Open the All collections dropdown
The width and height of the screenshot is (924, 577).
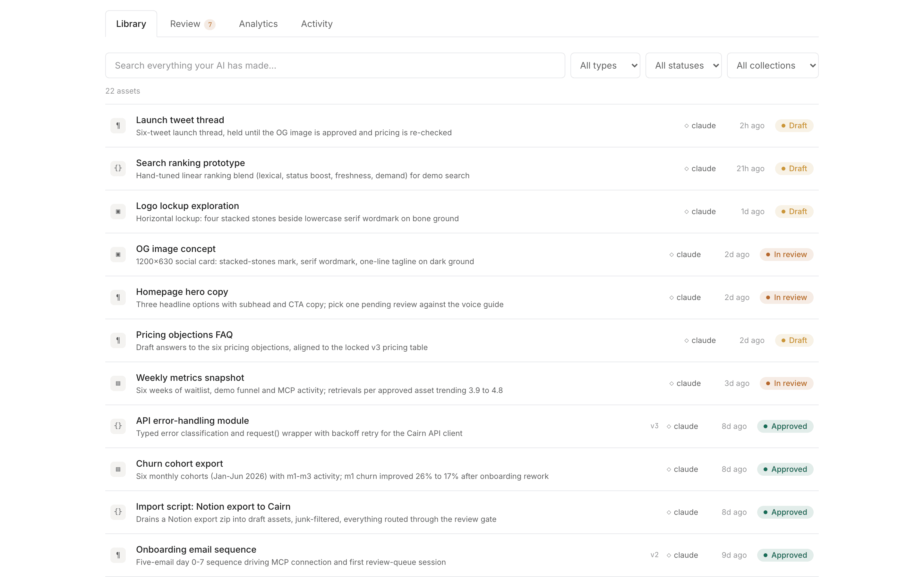point(773,65)
